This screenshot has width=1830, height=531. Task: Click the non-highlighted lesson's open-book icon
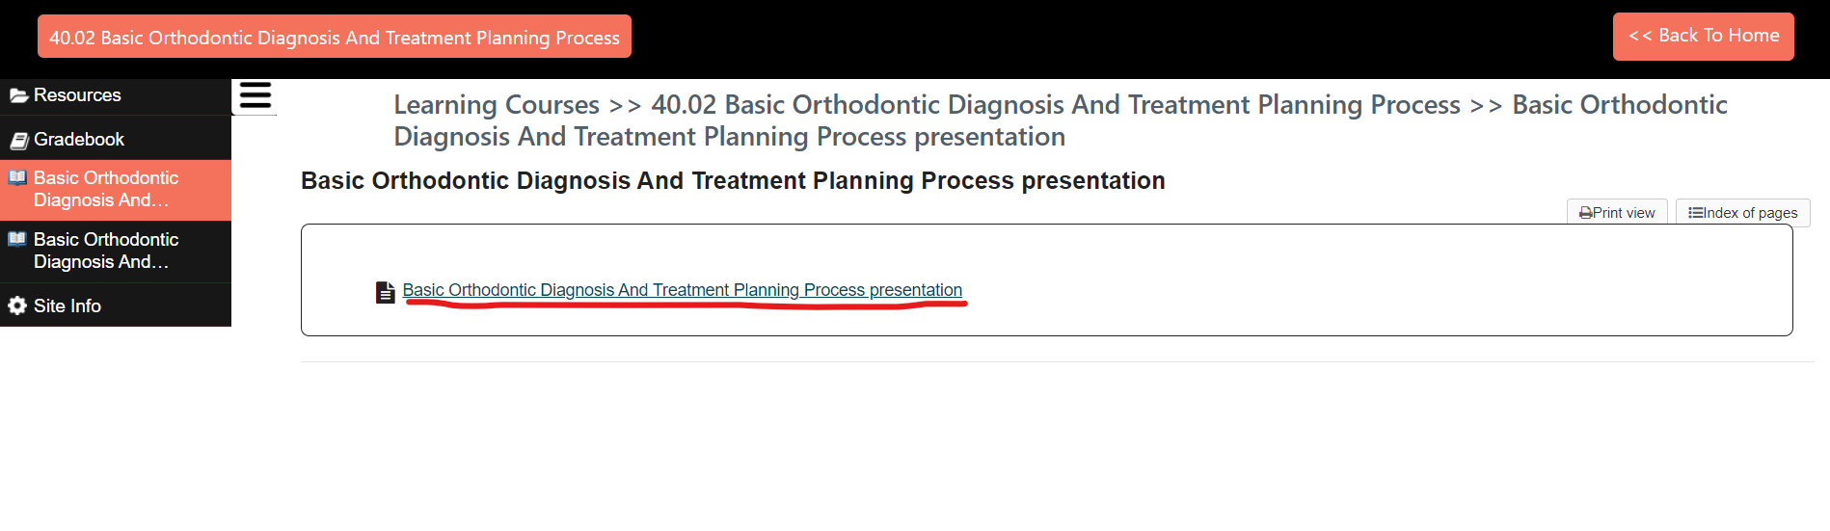click(17, 239)
